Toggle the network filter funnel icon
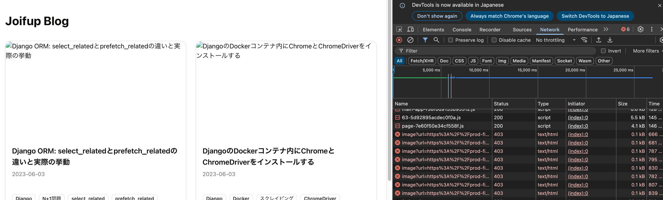This screenshot has height=200, width=663. click(x=425, y=40)
